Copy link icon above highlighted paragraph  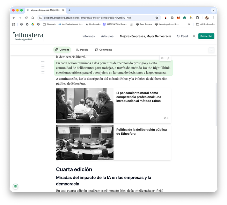[x=168, y=58]
